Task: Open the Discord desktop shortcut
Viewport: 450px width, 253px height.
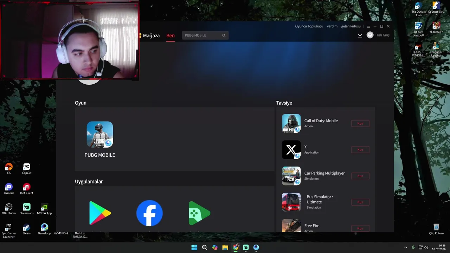Action: (x=9, y=189)
